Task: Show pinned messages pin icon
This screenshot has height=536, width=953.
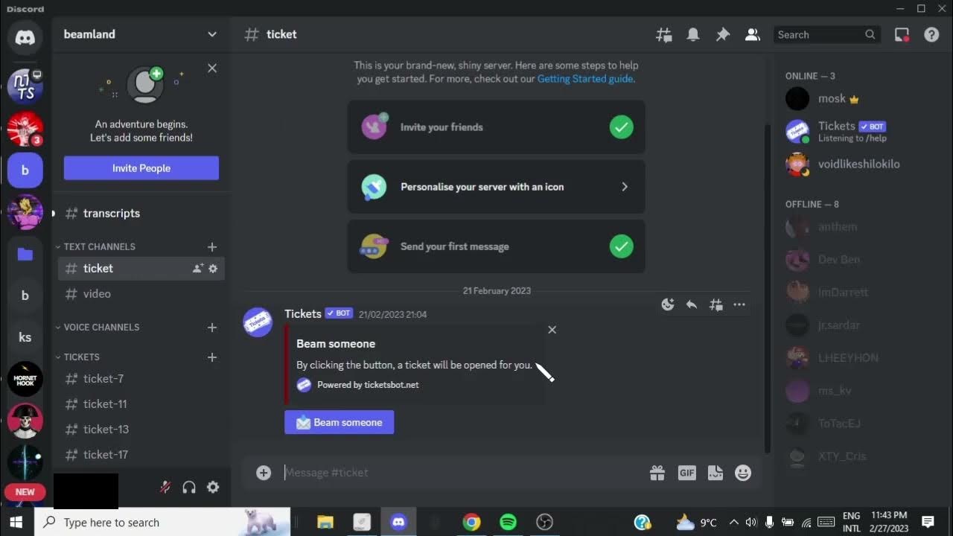Action: (722, 35)
